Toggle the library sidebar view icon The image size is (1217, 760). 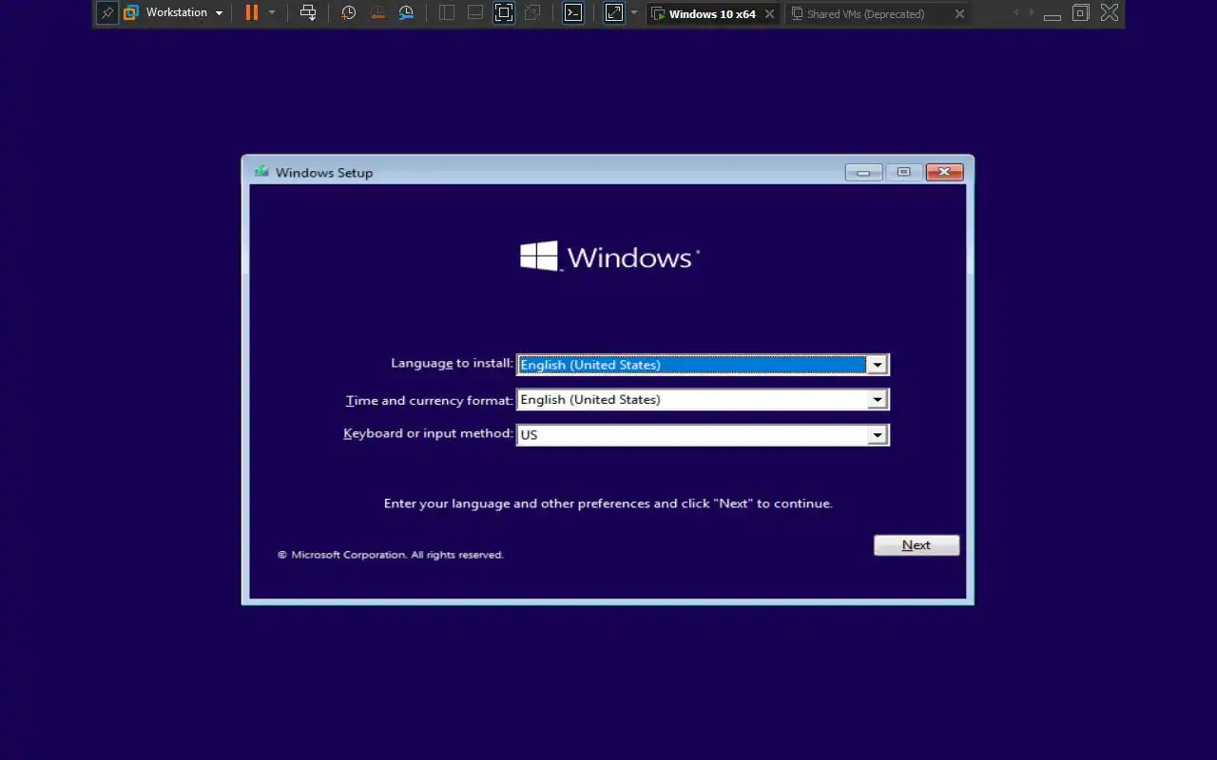tap(447, 13)
